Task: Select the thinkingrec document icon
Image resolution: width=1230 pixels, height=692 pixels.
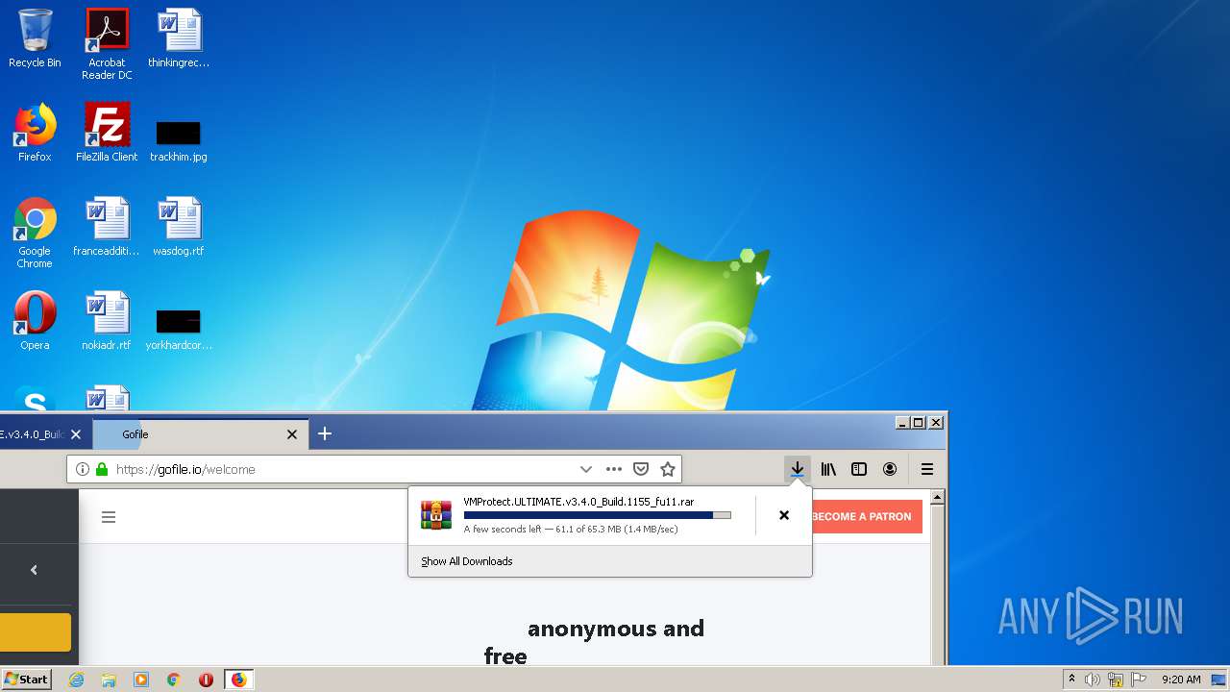Action: pyautogui.click(x=179, y=38)
